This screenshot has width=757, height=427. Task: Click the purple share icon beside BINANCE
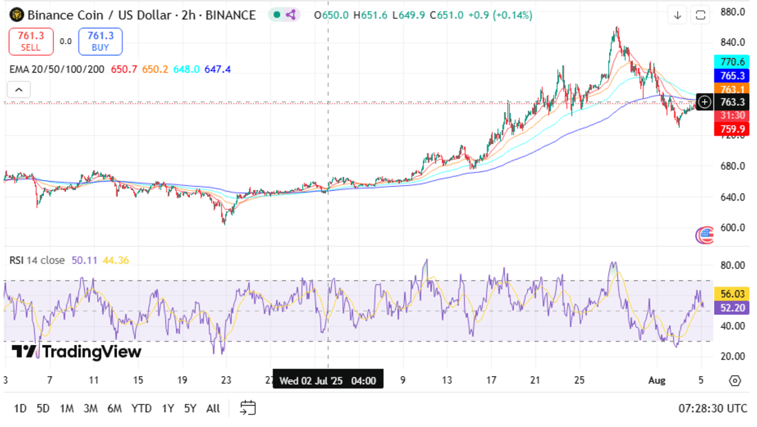pyautogui.click(x=290, y=14)
